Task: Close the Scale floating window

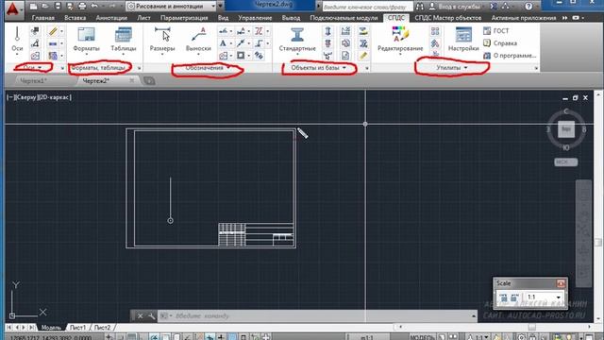Action: pyautogui.click(x=561, y=283)
